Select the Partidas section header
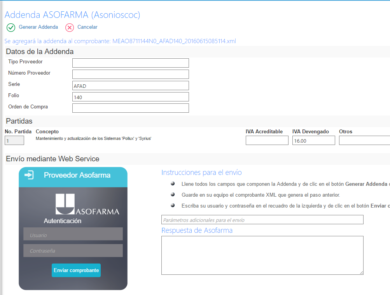Screen dimensions: 390x295 coord(19,121)
